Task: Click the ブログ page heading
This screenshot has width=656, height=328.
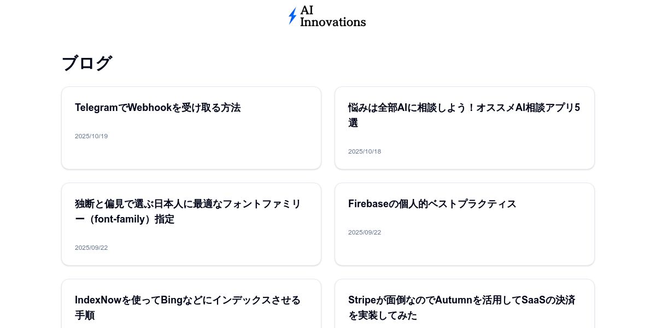Action: click(86, 63)
